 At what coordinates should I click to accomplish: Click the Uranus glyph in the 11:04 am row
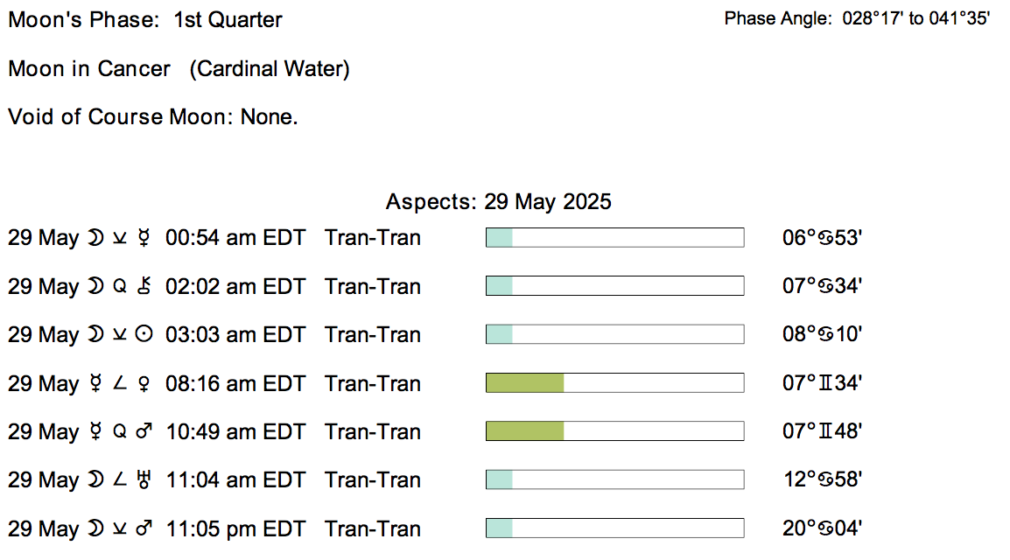point(145,480)
